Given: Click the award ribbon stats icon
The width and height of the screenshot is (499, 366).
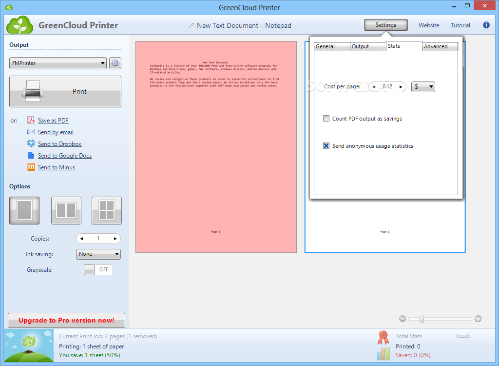Looking at the screenshot, I should point(383,338).
